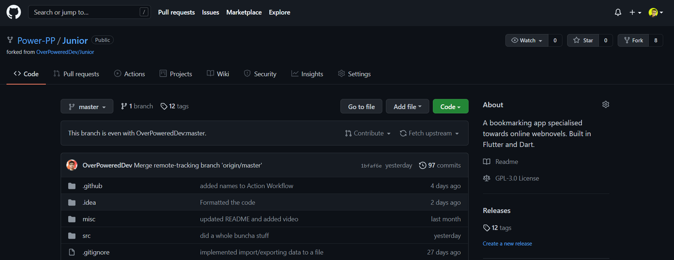Switch to the Security tab
Viewport: 674px width, 260px height.
point(260,74)
